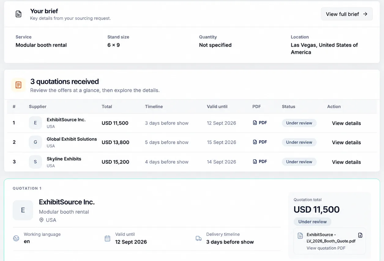The height and width of the screenshot is (261, 384).
Task: Open the PDF for ExhibitSource Inc. row
Action: [x=260, y=123]
